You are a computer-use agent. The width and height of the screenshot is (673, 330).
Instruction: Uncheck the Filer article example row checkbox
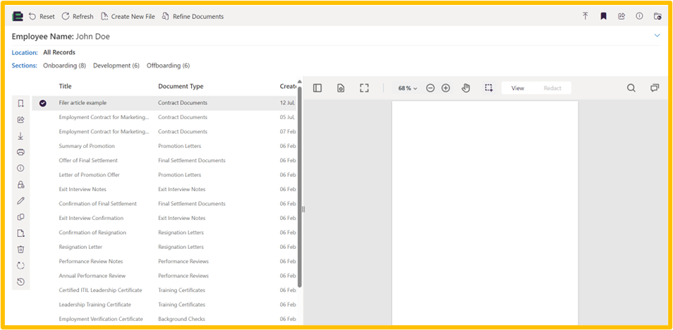pos(43,103)
